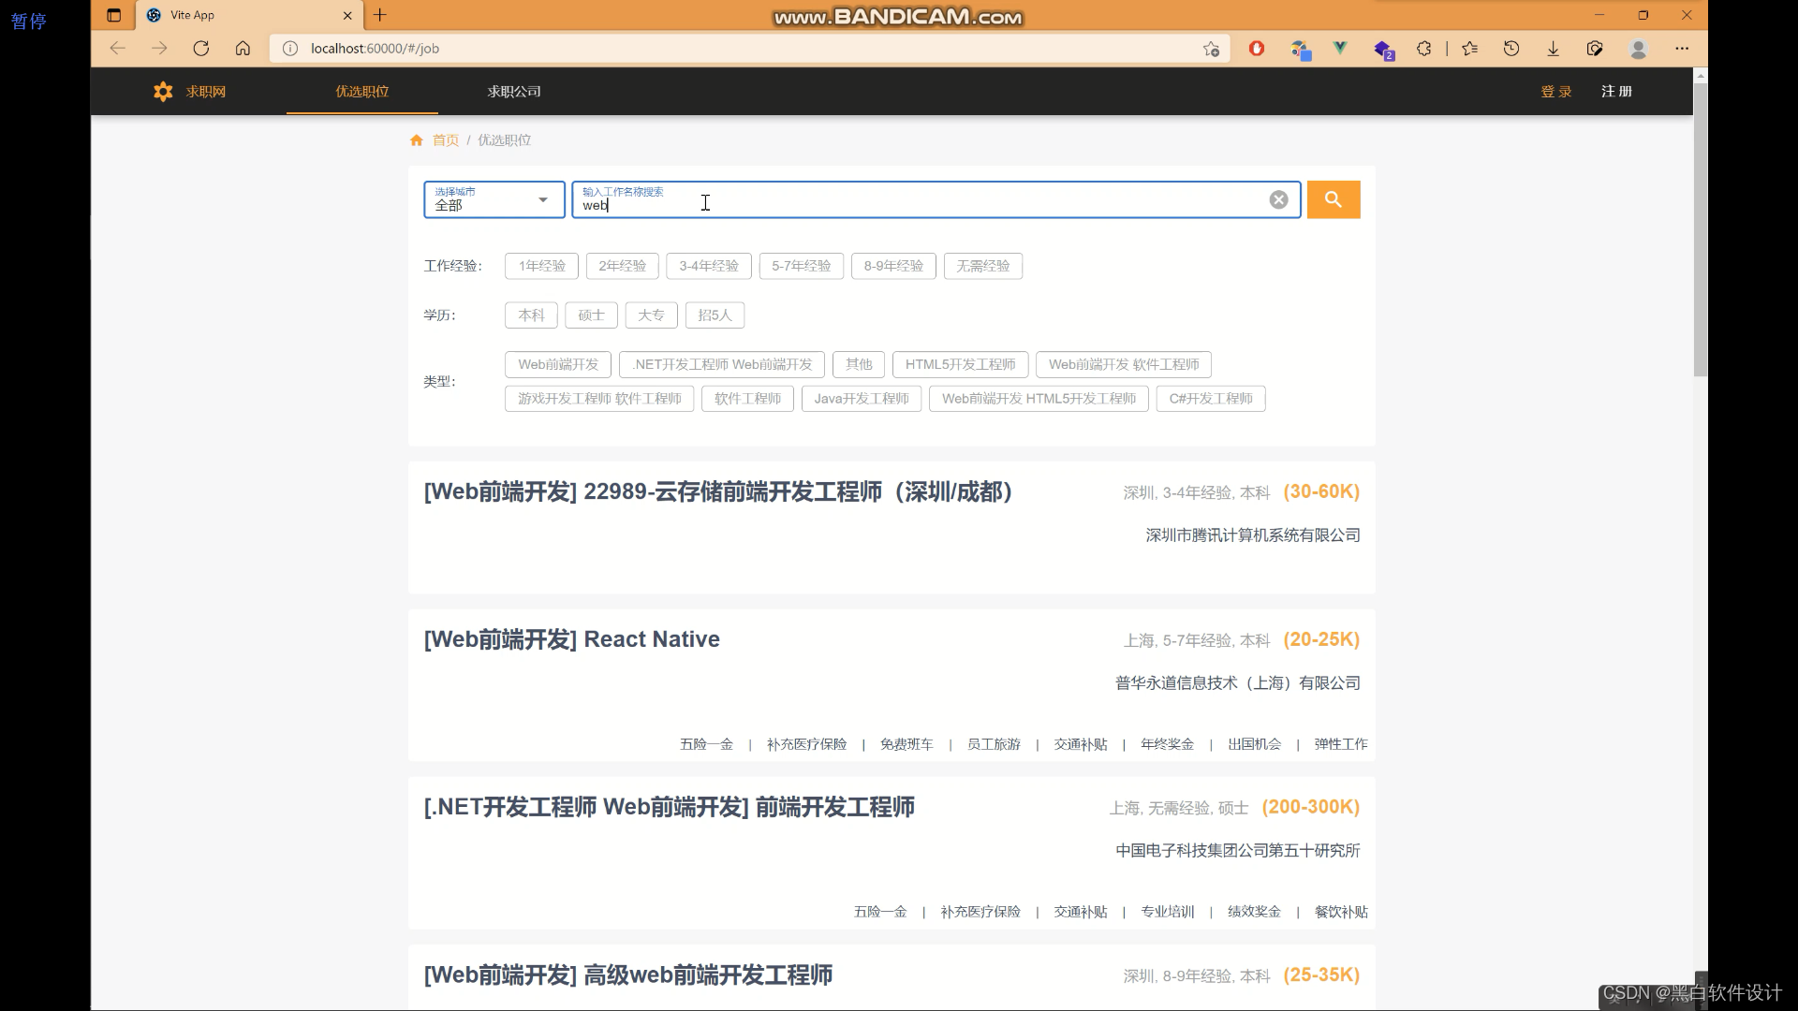The image size is (1798, 1011).
Task: Click company 普华永道信息技术（上海）有限公司
Action: point(1237,683)
